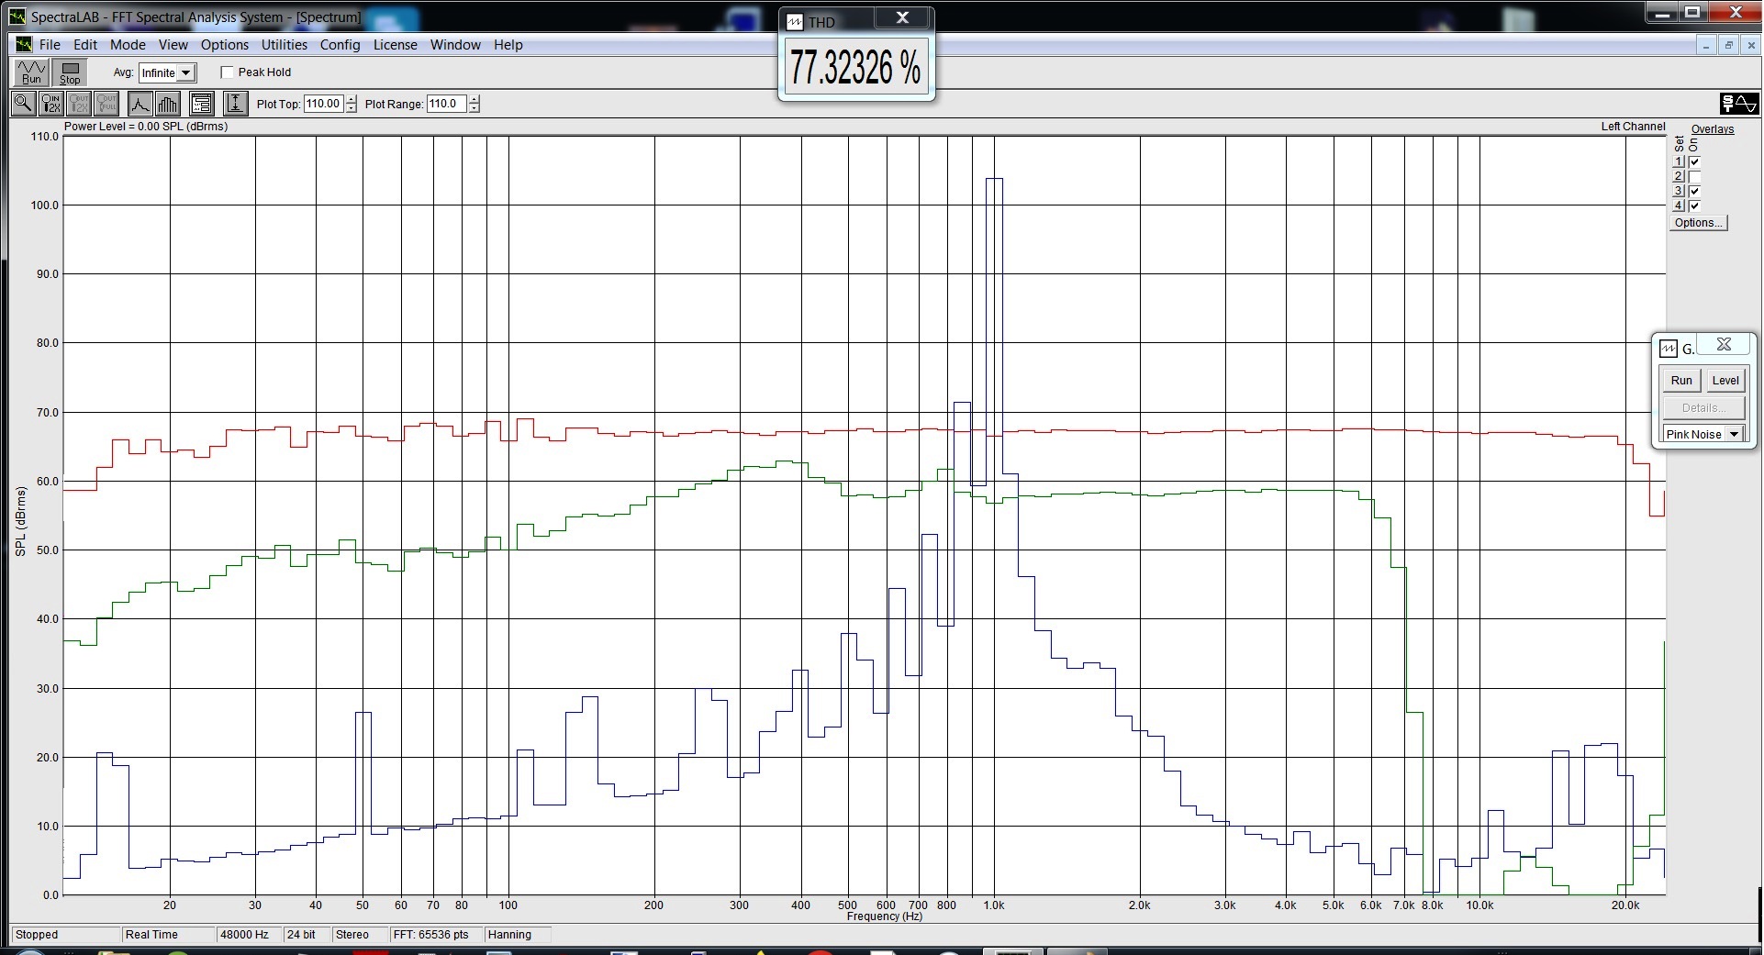Screen dimensions: 1764x955
Task: Click the SpectraLAB title bar icon
Action: pos(18,17)
